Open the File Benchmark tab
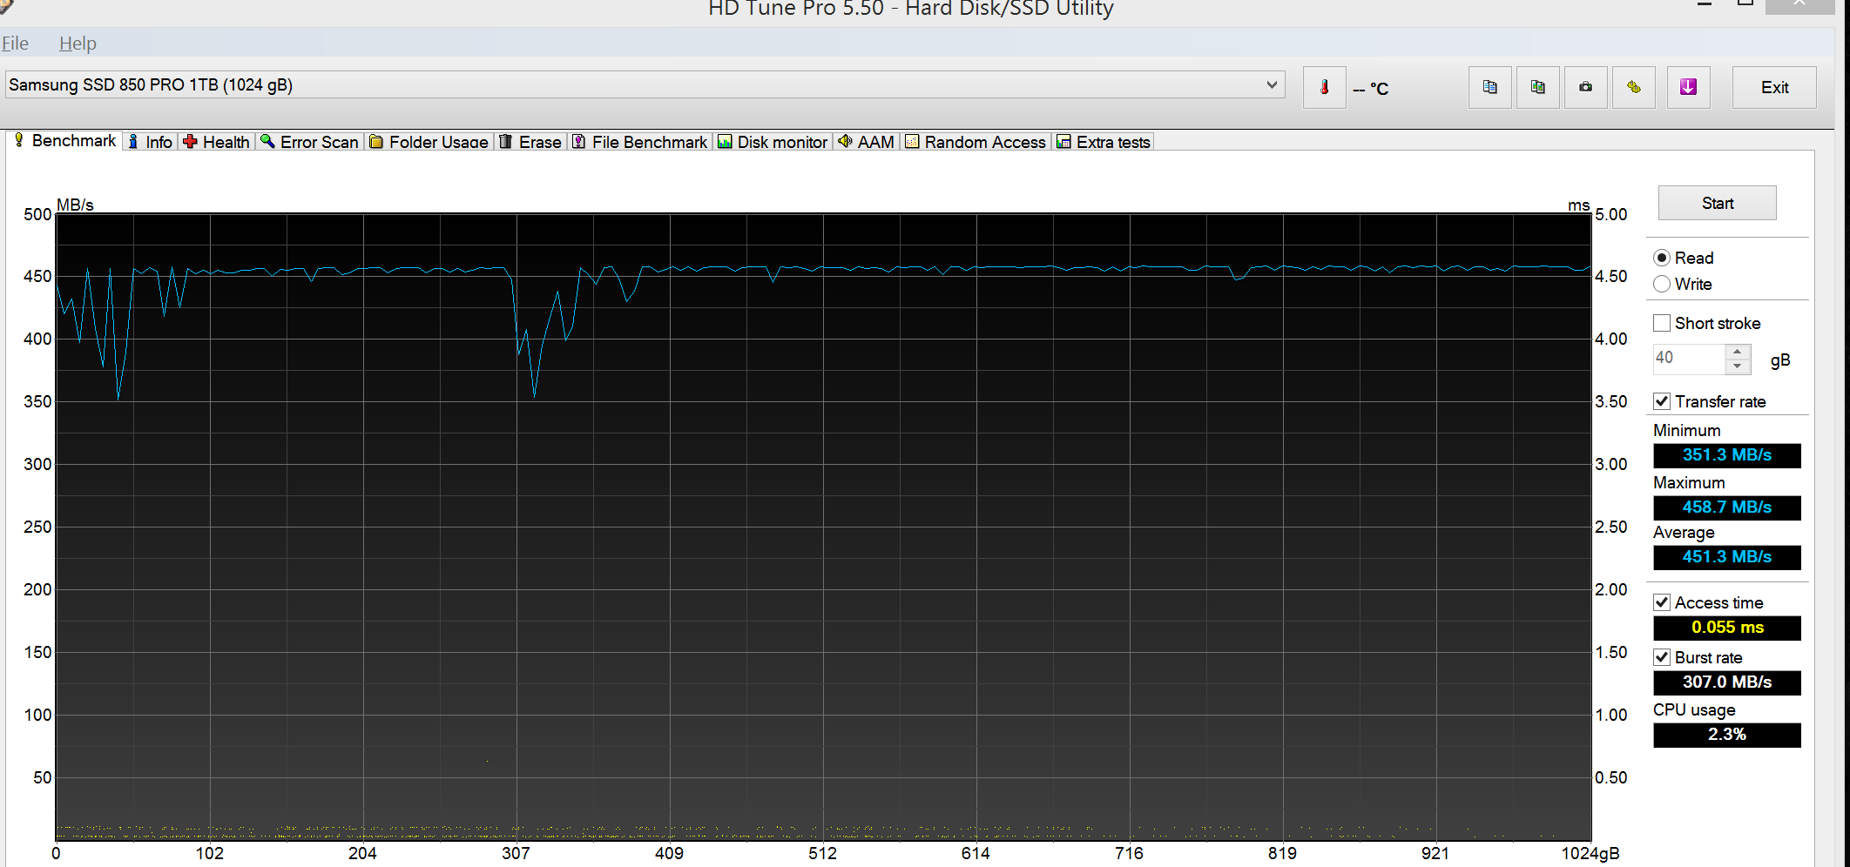1850x867 pixels. coord(639,142)
